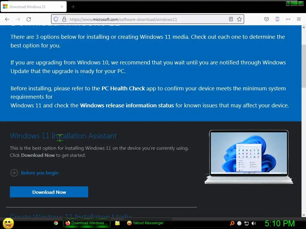Close the Download Windows 11 tab
306x229 pixels.
pyautogui.click(x=62, y=7)
